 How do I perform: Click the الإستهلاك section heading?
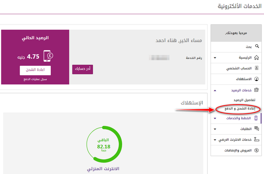point(192,103)
